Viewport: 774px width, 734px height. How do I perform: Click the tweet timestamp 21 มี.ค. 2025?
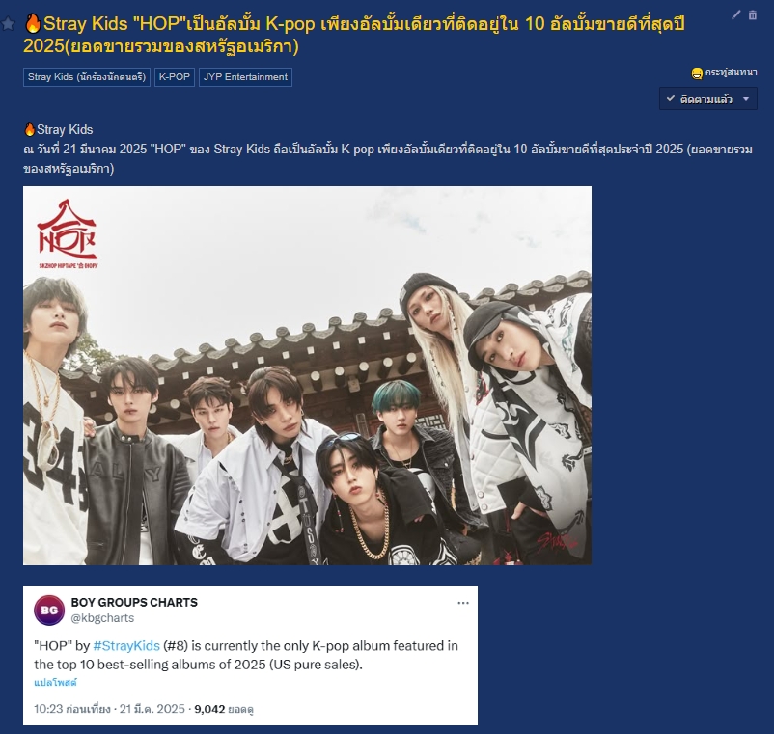pos(152,709)
